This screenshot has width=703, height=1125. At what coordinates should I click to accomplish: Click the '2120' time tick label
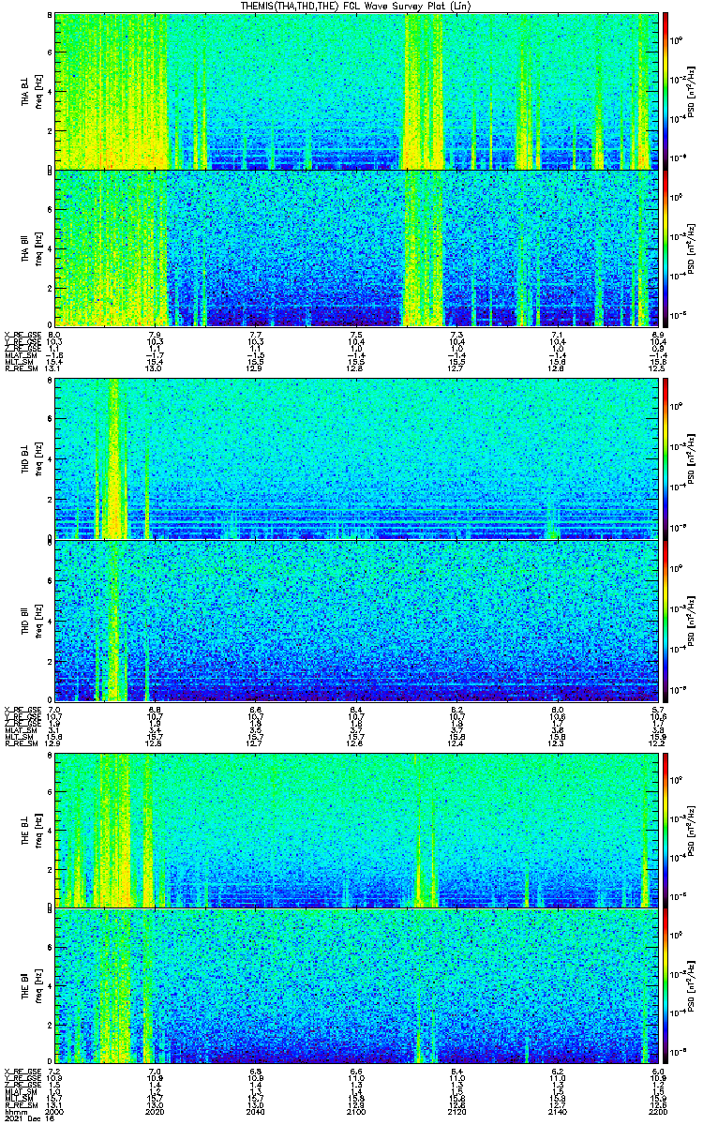tap(456, 1111)
